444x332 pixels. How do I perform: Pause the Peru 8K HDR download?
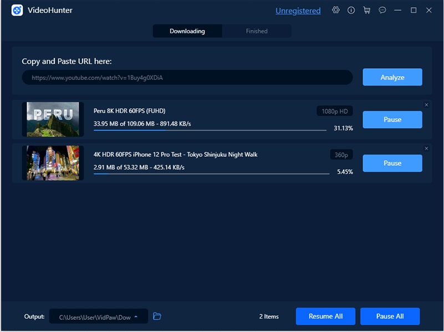click(392, 120)
